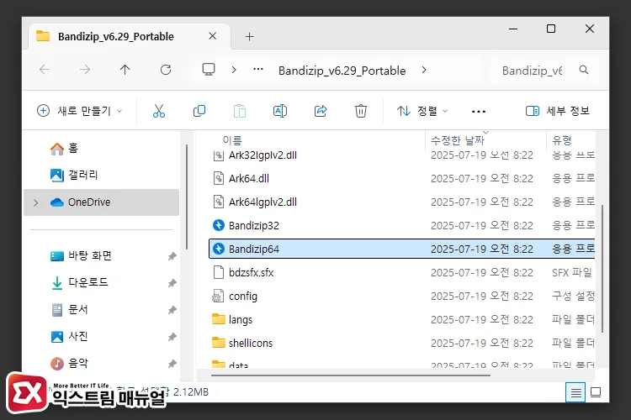Select the Bandizip64 application
The width and height of the screenshot is (631, 420).
[x=401, y=249]
